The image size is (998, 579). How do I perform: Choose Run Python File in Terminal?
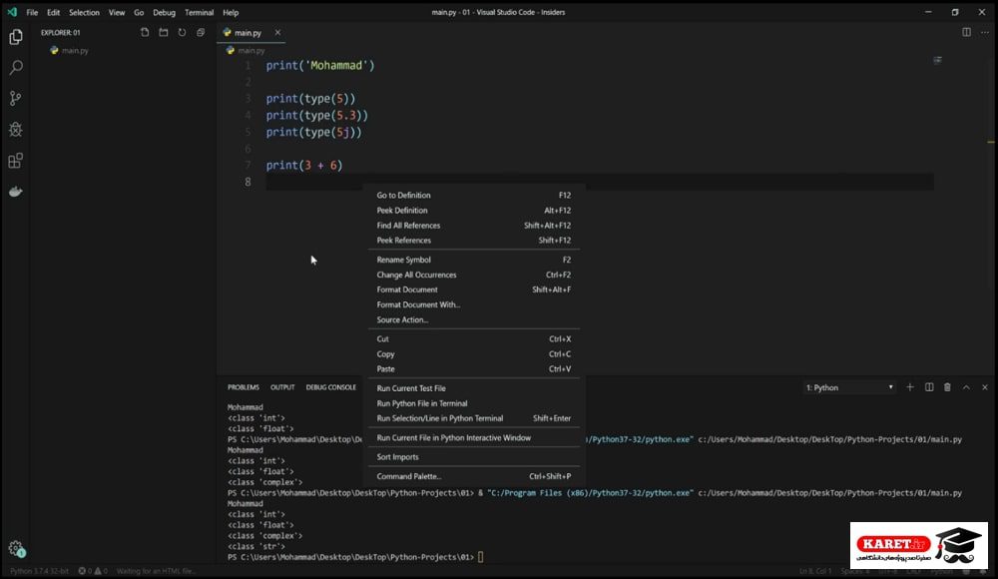pos(473,403)
